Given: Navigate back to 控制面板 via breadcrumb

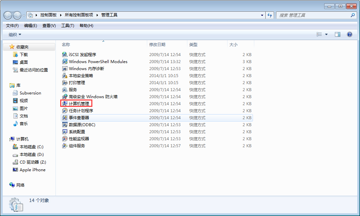Looking at the screenshot, I should (49, 15).
